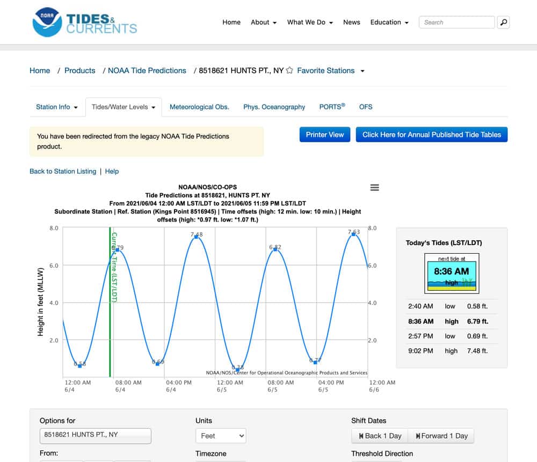
Task: Click the Printer View button
Action: (325, 135)
